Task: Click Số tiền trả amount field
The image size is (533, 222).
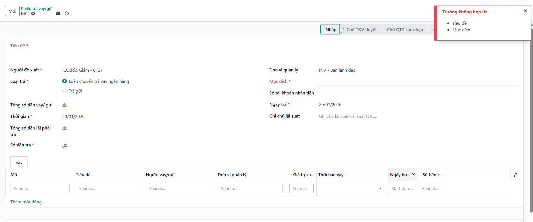Action: (65, 146)
